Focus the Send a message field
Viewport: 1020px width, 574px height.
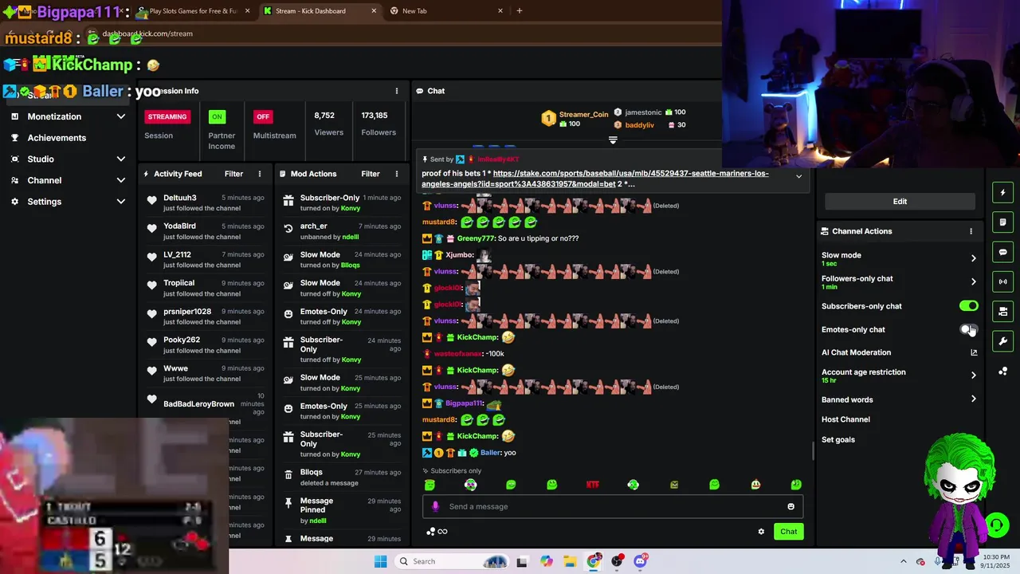point(613,506)
